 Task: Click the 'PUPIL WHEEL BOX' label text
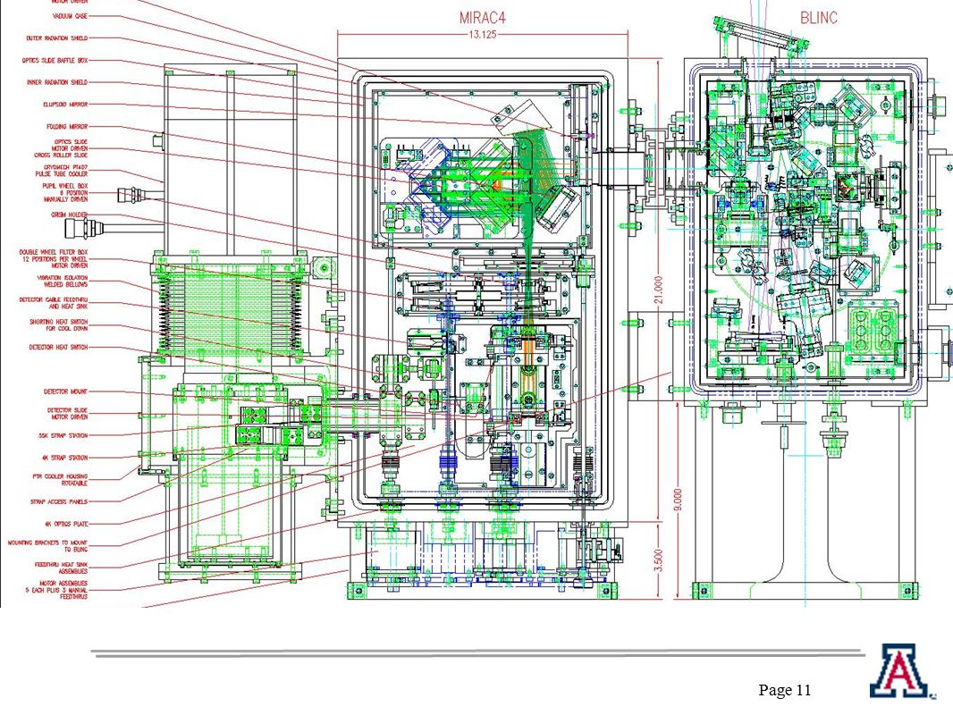pyautogui.click(x=65, y=186)
